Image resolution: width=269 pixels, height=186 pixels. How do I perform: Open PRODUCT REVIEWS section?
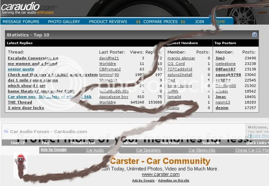point(108,22)
